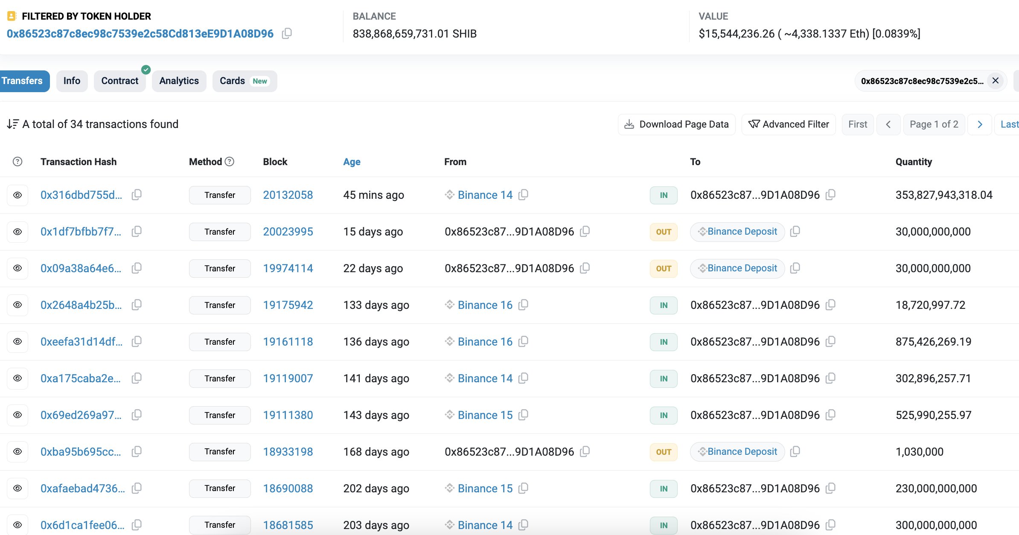Go to next page with right chevron
The height and width of the screenshot is (535, 1019).
pos(980,125)
